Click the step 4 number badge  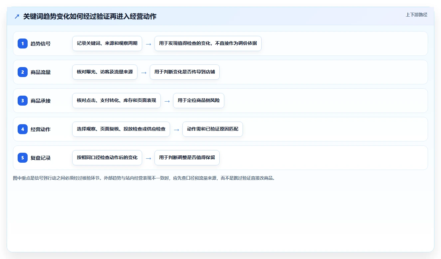(23, 129)
